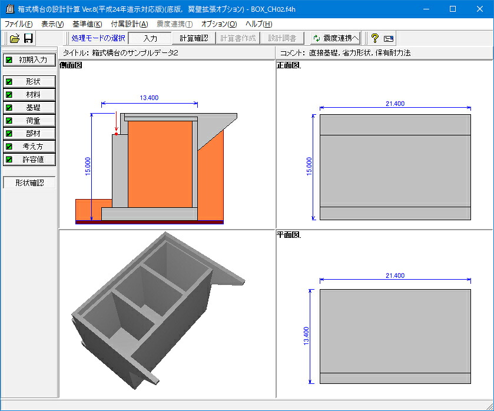The height and width of the screenshot is (411, 494).
Task: Open file using the folder icon
Action: 15,38
